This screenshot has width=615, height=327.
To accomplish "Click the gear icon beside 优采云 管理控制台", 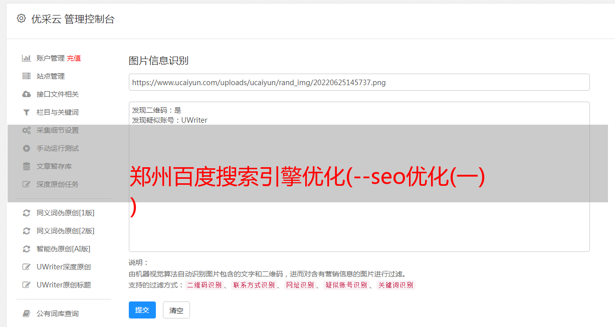I will [x=21, y=19].
